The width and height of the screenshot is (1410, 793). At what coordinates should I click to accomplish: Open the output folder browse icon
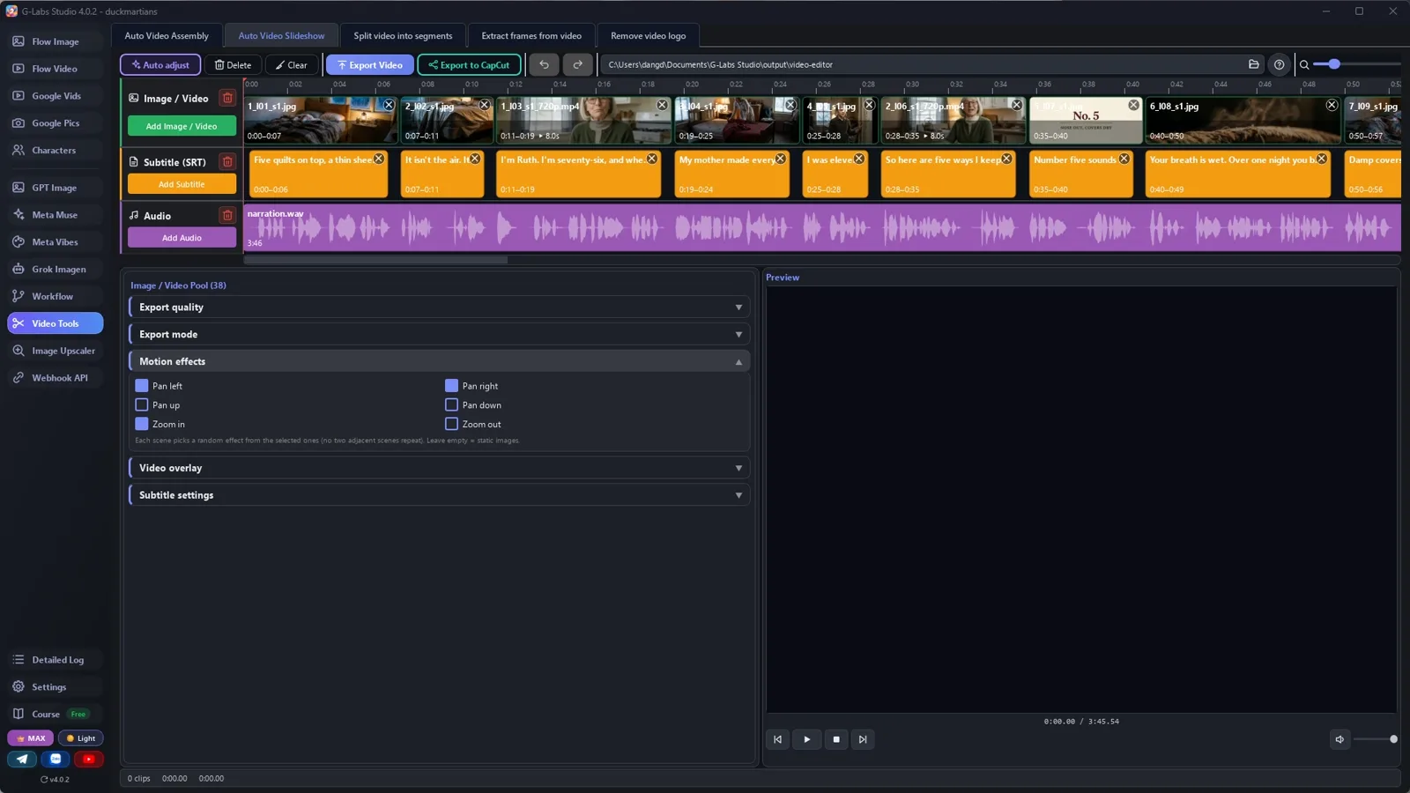coord(1253,64)
